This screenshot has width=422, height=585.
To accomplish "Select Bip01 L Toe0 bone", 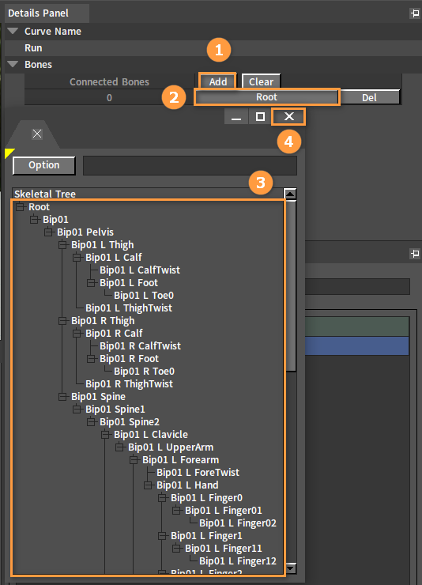I will coord(144,296).
